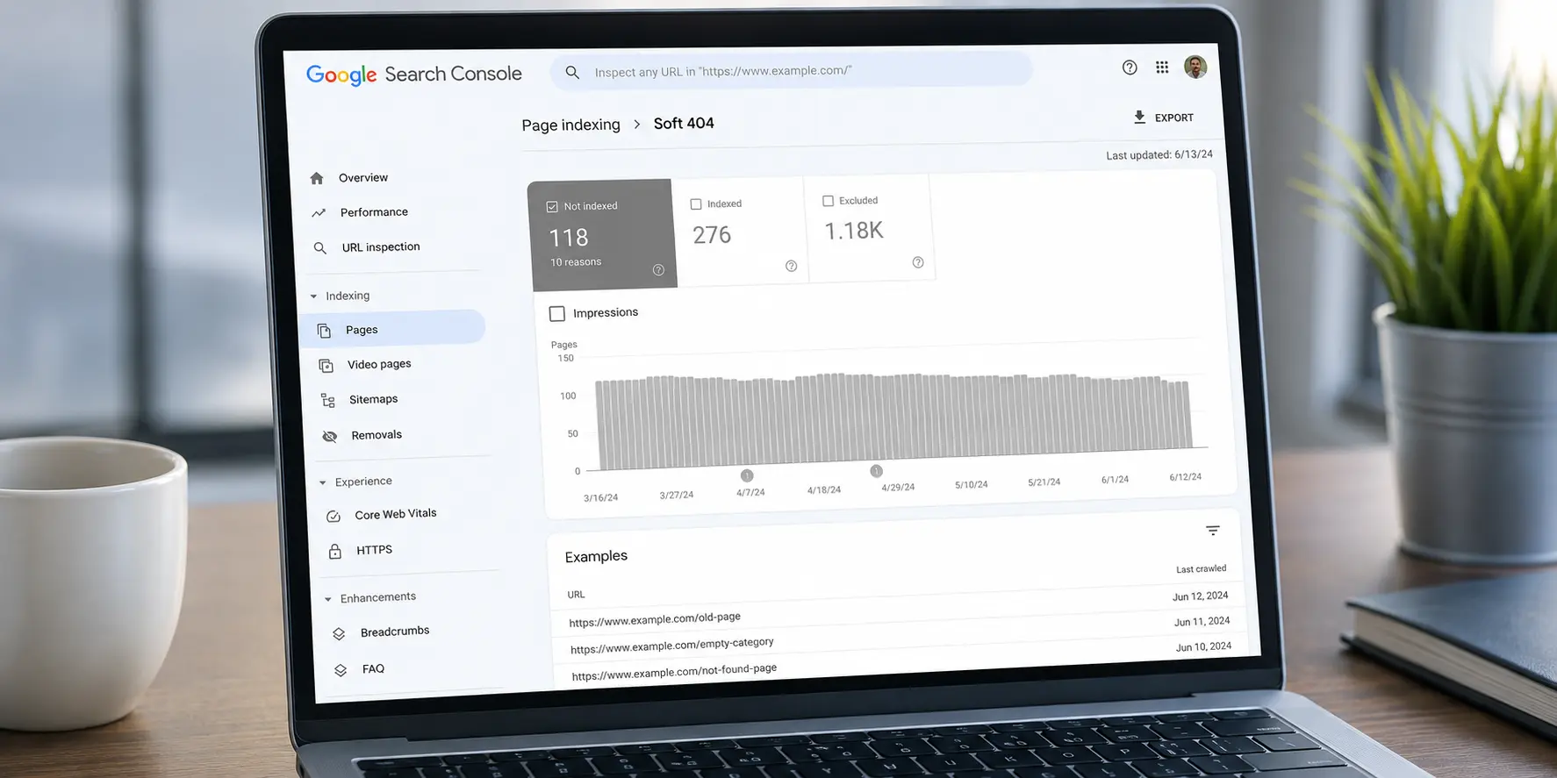Image resolution: width=1557 pixels, height=778 pixels.
Task: Select the Not indexed 118 card
Action: 602,234
